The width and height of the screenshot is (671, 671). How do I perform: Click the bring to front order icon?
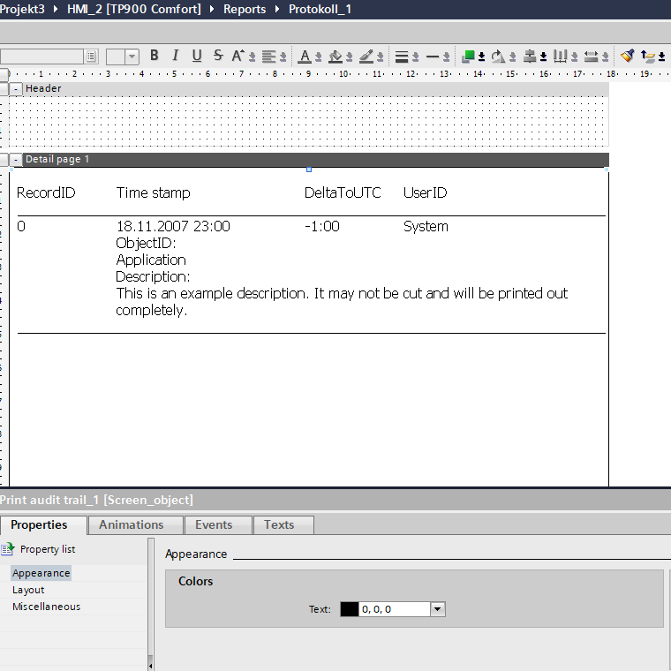click(x=468, y=56)
